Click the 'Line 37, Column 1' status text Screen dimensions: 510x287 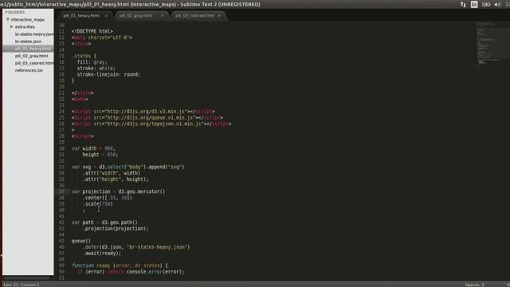(22, 285)
